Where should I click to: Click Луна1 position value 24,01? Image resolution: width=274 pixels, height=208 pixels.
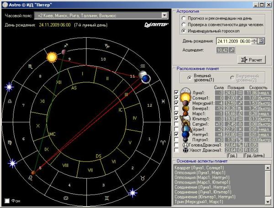coord(230,93)
